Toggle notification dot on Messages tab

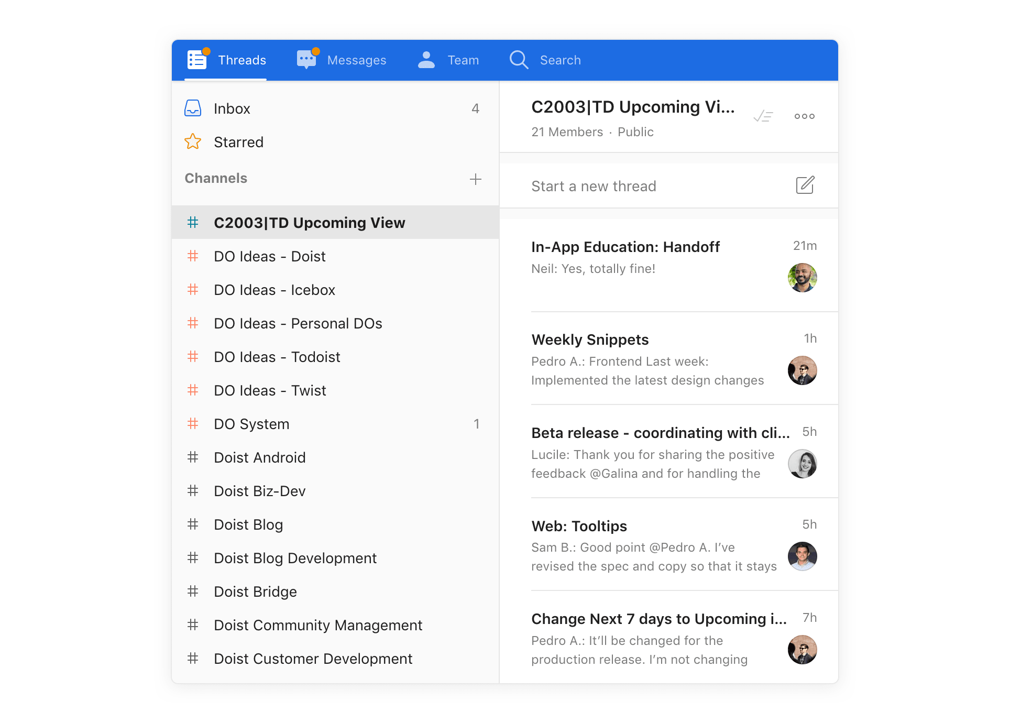pyautogui.click(x=316, y=51)
